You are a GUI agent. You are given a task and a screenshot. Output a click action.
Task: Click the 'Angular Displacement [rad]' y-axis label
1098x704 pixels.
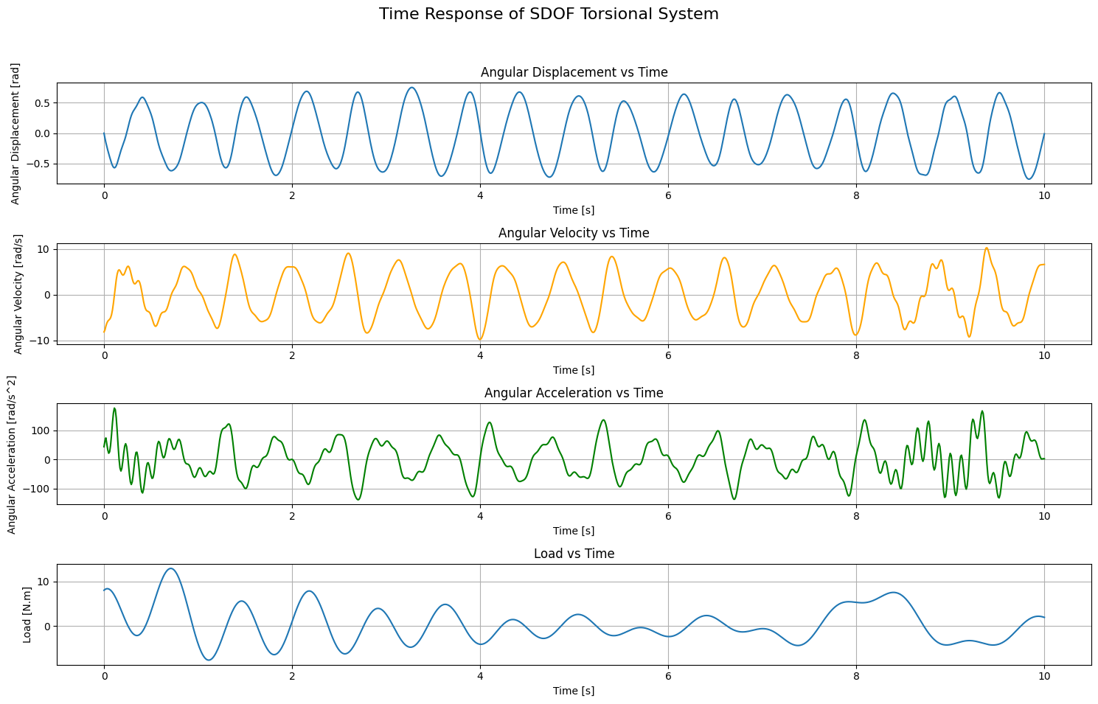pos(15,133)
